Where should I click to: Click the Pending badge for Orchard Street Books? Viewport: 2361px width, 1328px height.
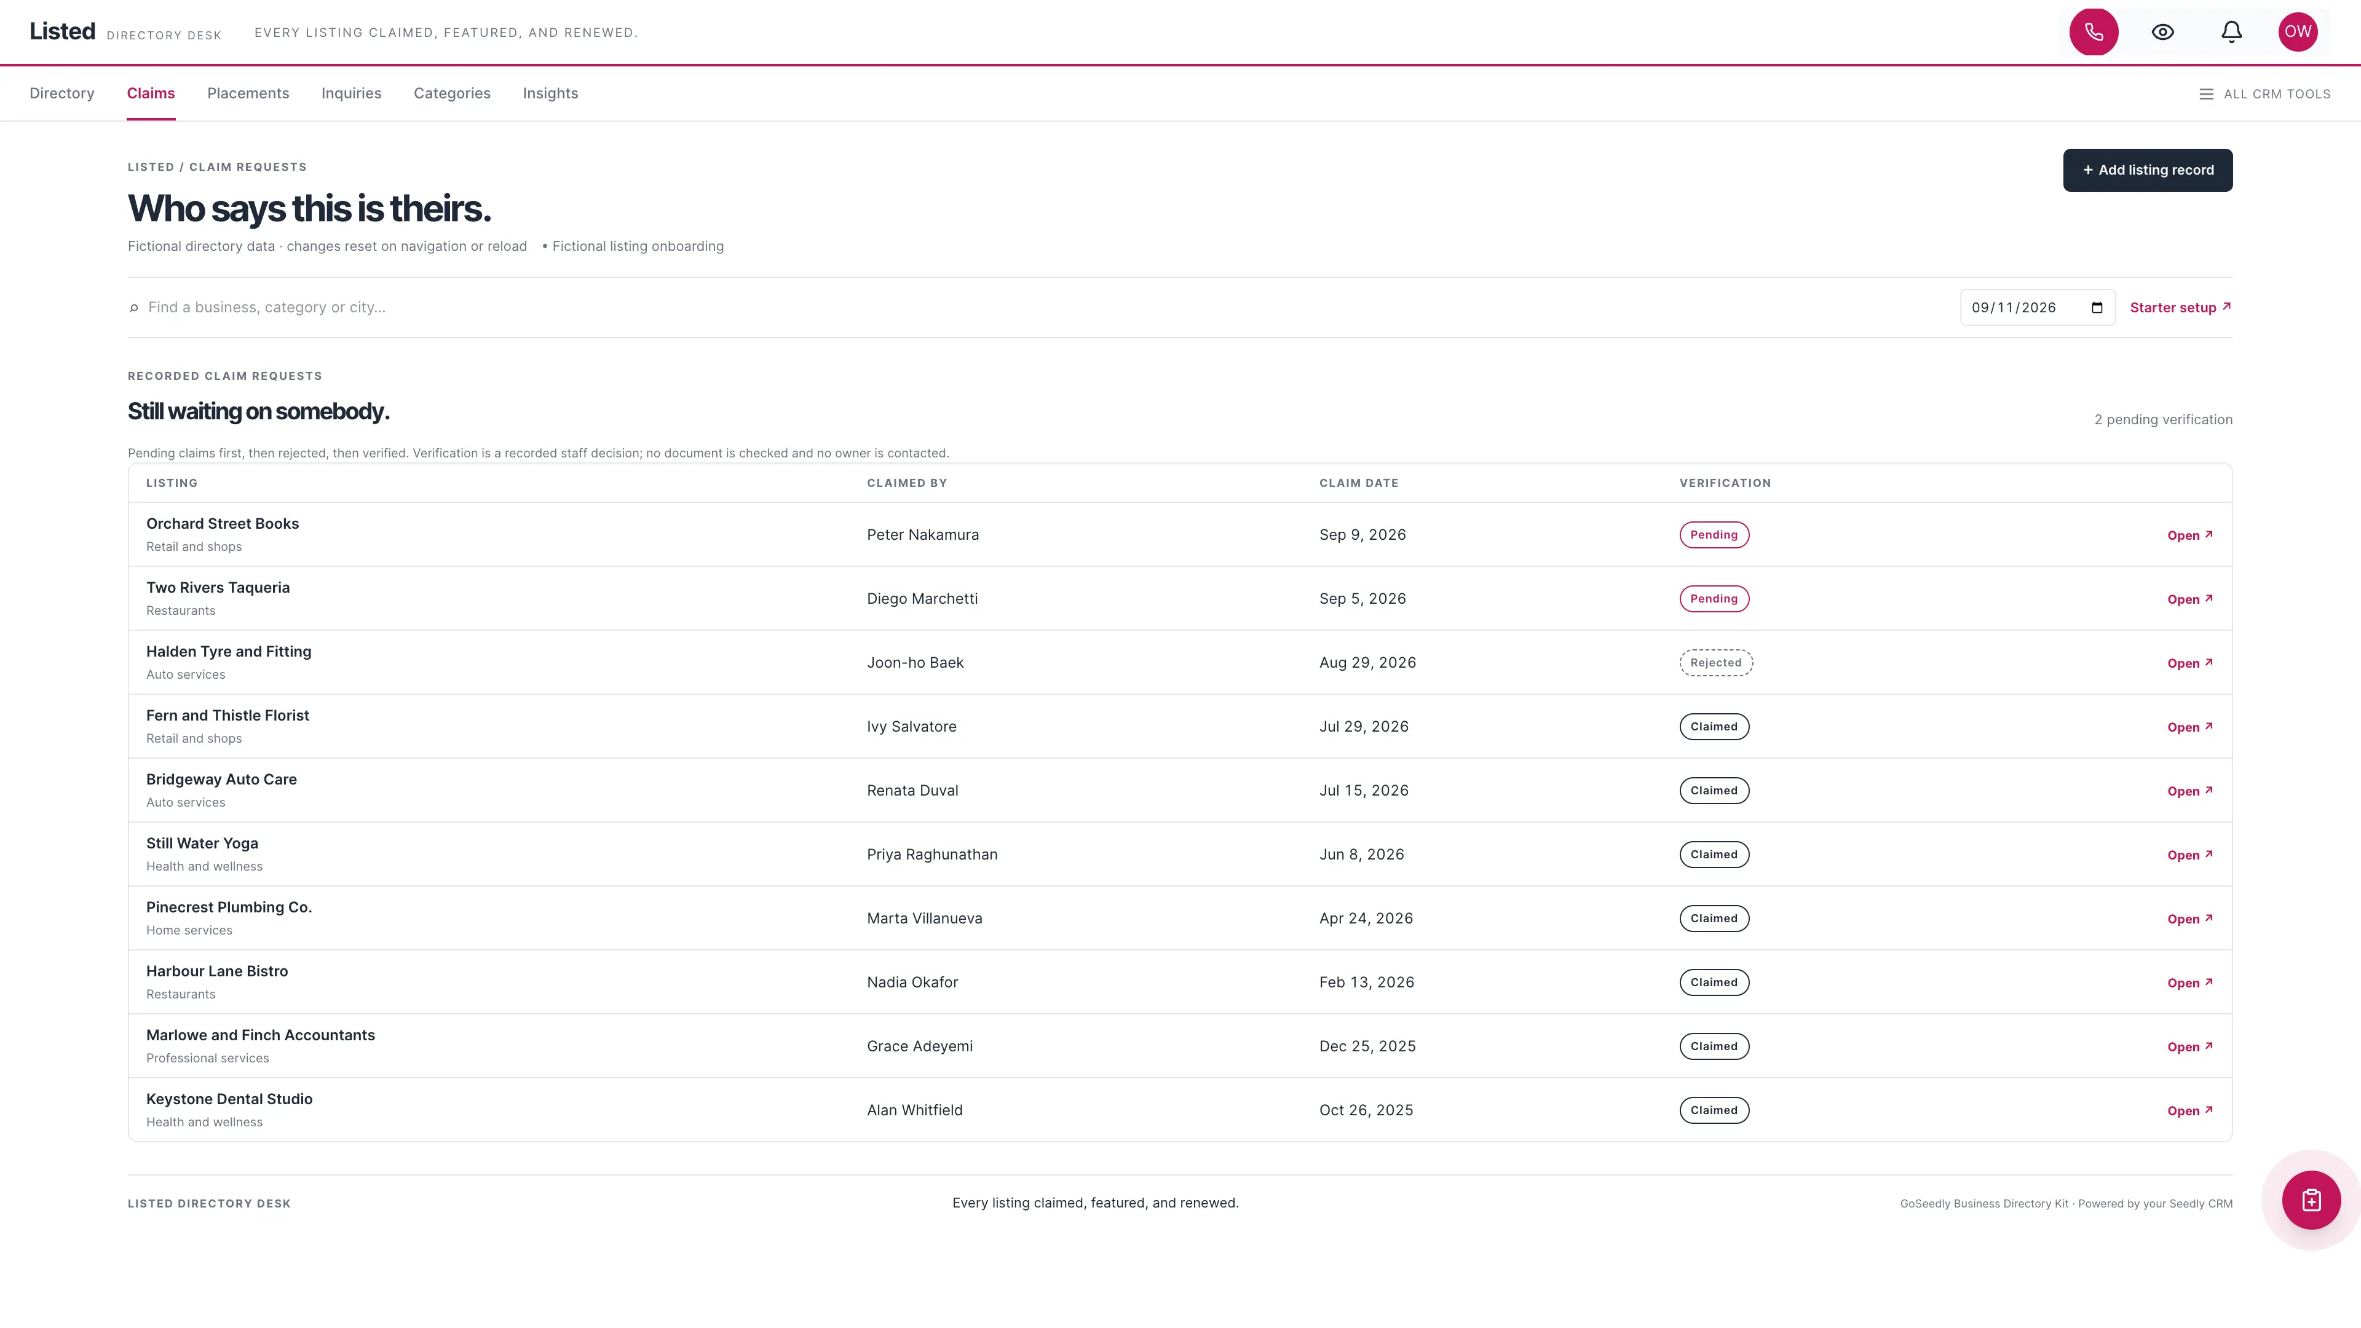coord(1713,536)
